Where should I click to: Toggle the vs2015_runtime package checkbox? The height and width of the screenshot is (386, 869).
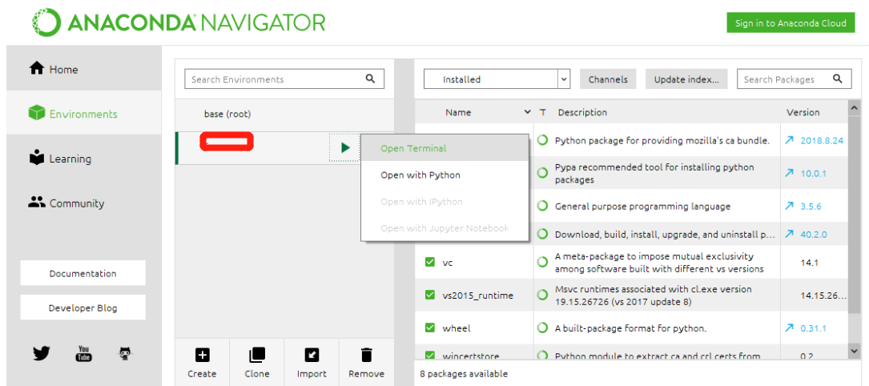429,295
